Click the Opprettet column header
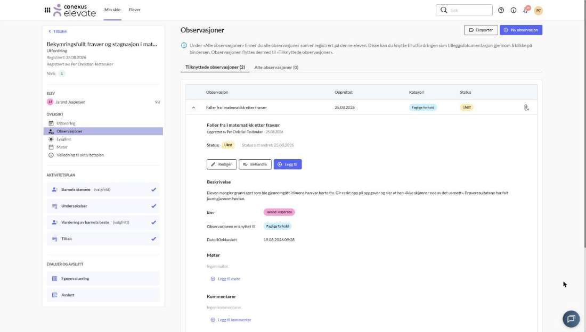This screenshot has width=586, height=332. [344, 92]
